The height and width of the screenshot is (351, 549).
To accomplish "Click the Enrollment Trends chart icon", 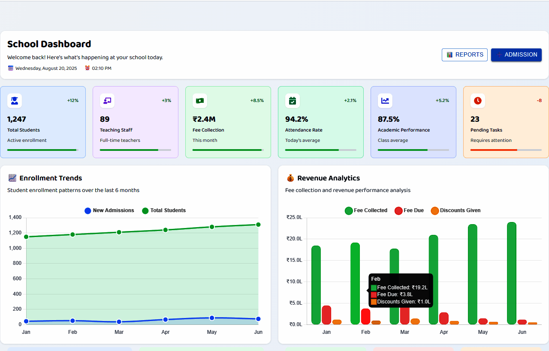I will pos(12,178).
